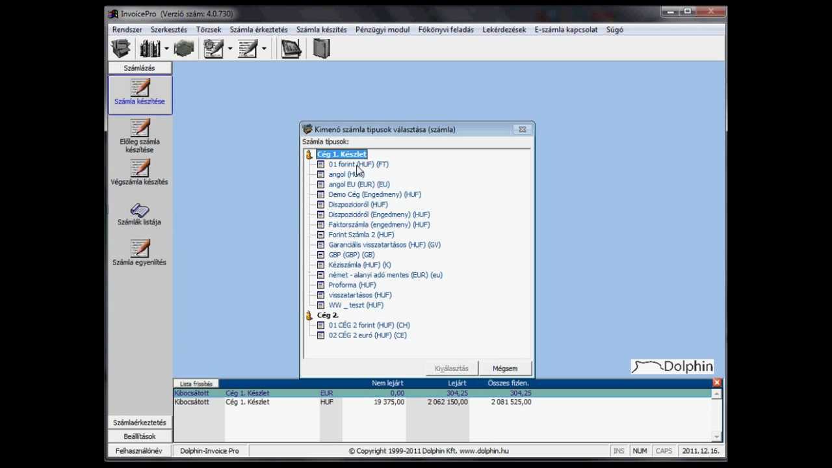
Task: Click the Nem lejárt column header
Action: (388, 383)
